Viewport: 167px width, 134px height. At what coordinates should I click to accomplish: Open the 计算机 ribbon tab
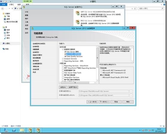point(11,4)
